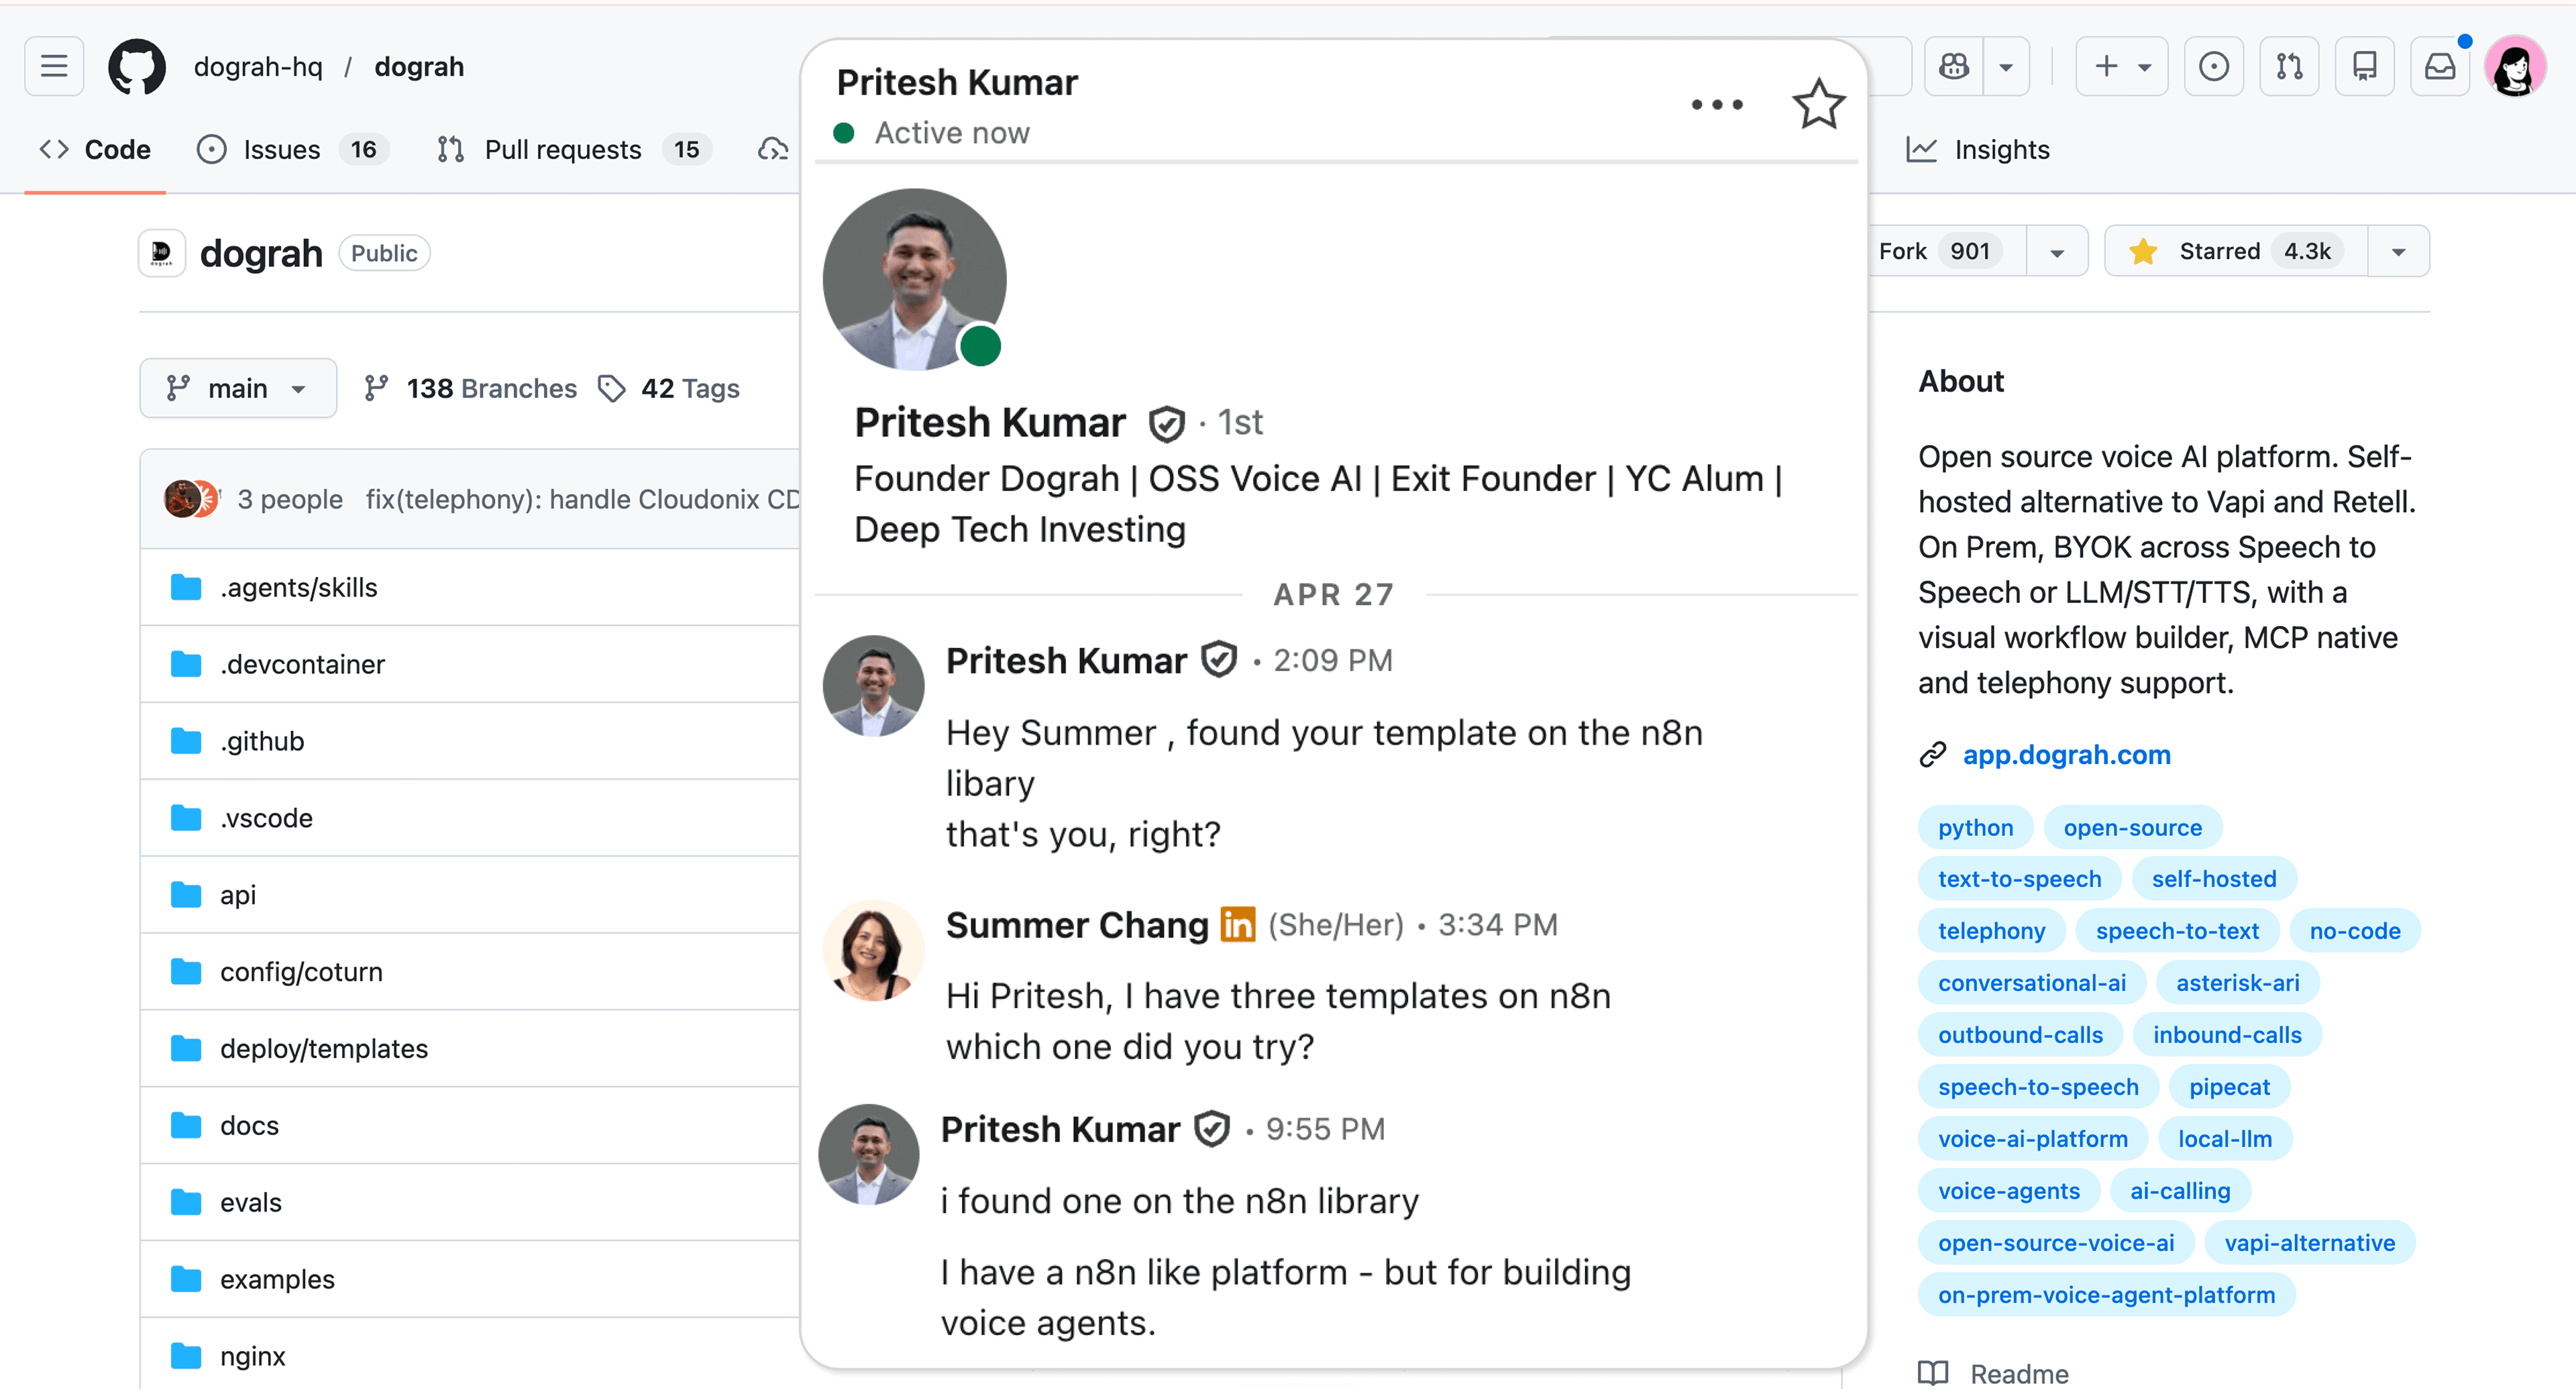Open the .github folder
Viewport: 2576px width, 1394px height.
262,742
